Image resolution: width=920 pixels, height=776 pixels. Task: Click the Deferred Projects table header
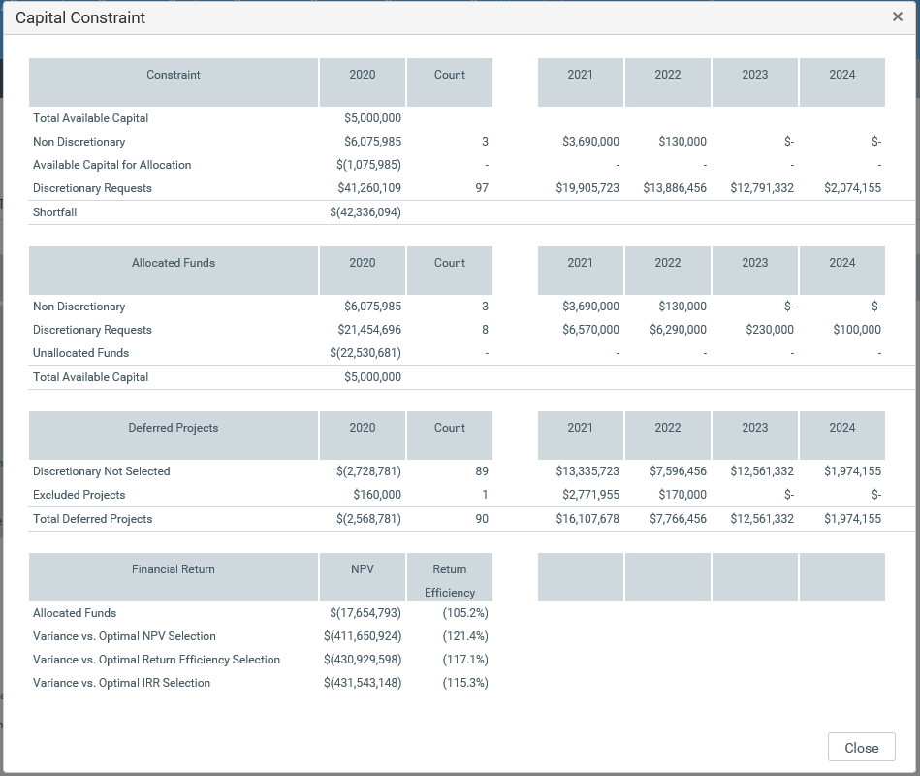174,428
